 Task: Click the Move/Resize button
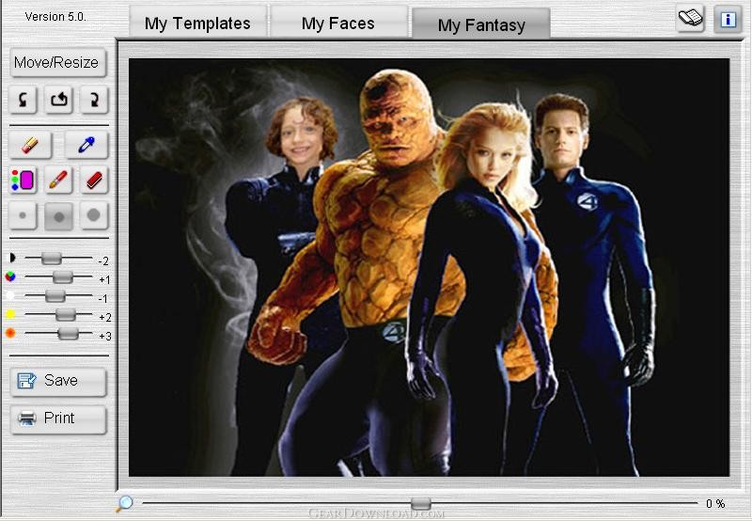point(57,63)
